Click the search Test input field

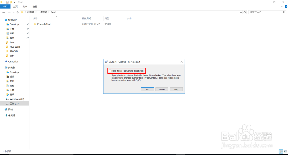pos(264,12)
